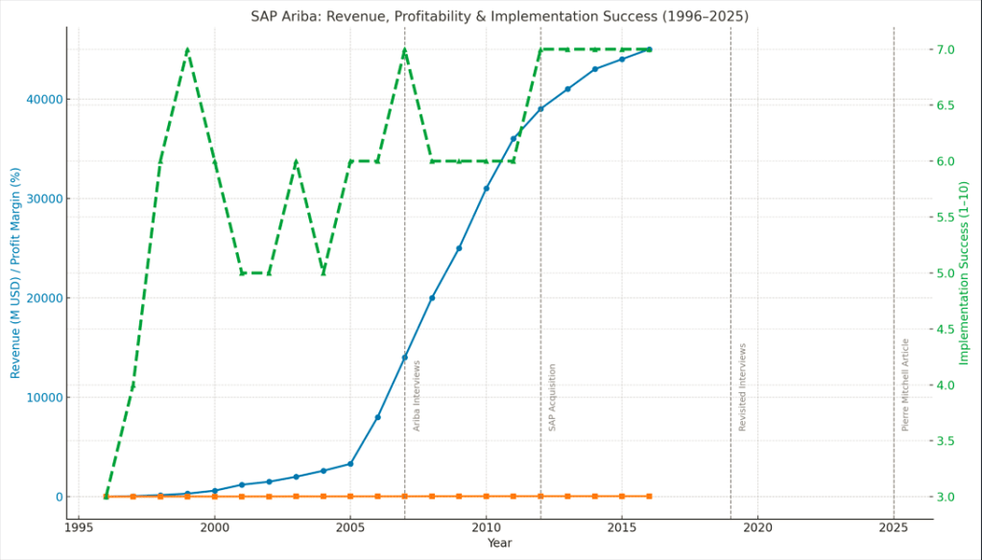Click the last blue revenue point in 2016
Screen dimensions: 982x560
649,49
